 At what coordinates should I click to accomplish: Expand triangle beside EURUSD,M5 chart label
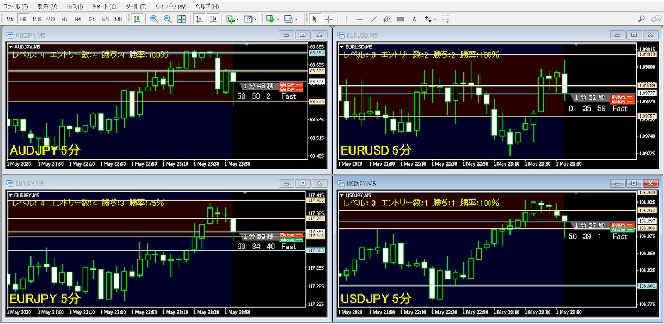pyautogui.click(x=342, y=47)
